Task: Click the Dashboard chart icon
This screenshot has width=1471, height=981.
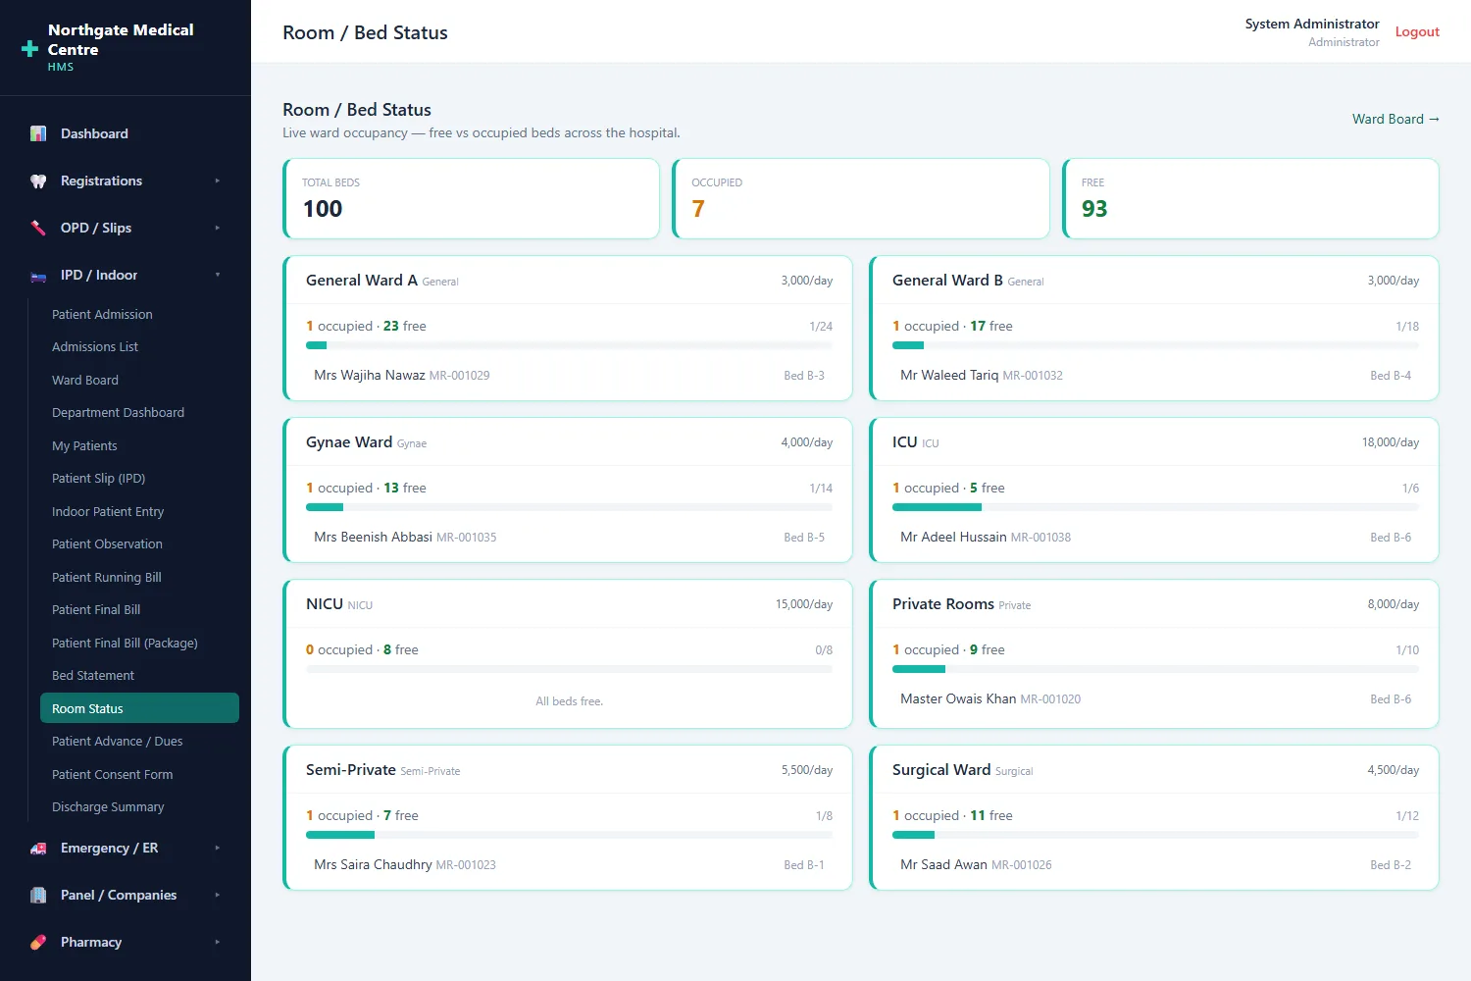Action: point(38,133)
